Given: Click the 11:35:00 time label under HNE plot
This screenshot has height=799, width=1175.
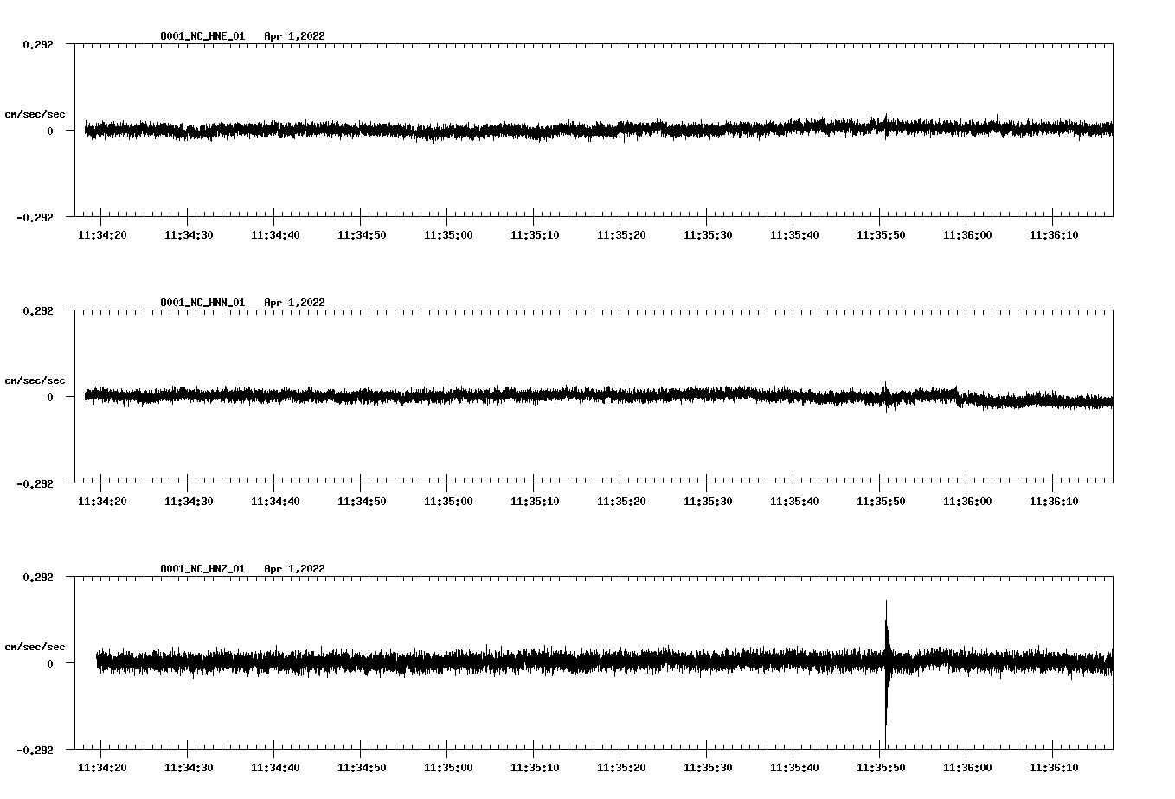Looking at the screenshot, I should click(448, 235).
